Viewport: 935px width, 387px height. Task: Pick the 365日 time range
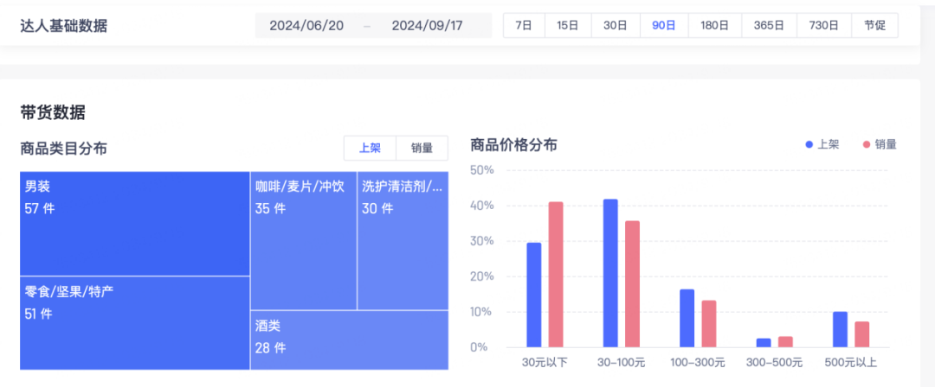pyautogui.click(x=769, y=26)
